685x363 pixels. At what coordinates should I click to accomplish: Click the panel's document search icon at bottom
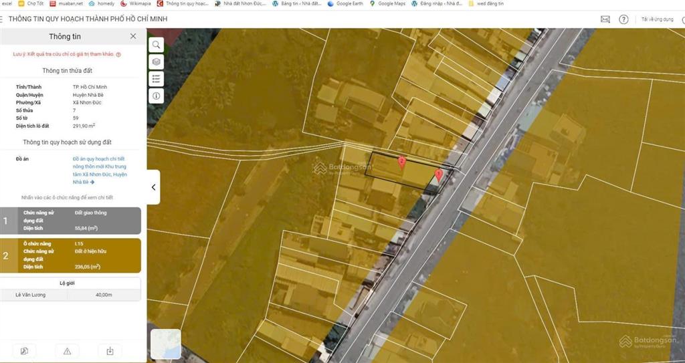pyautogui.click(x=25, y=351)
